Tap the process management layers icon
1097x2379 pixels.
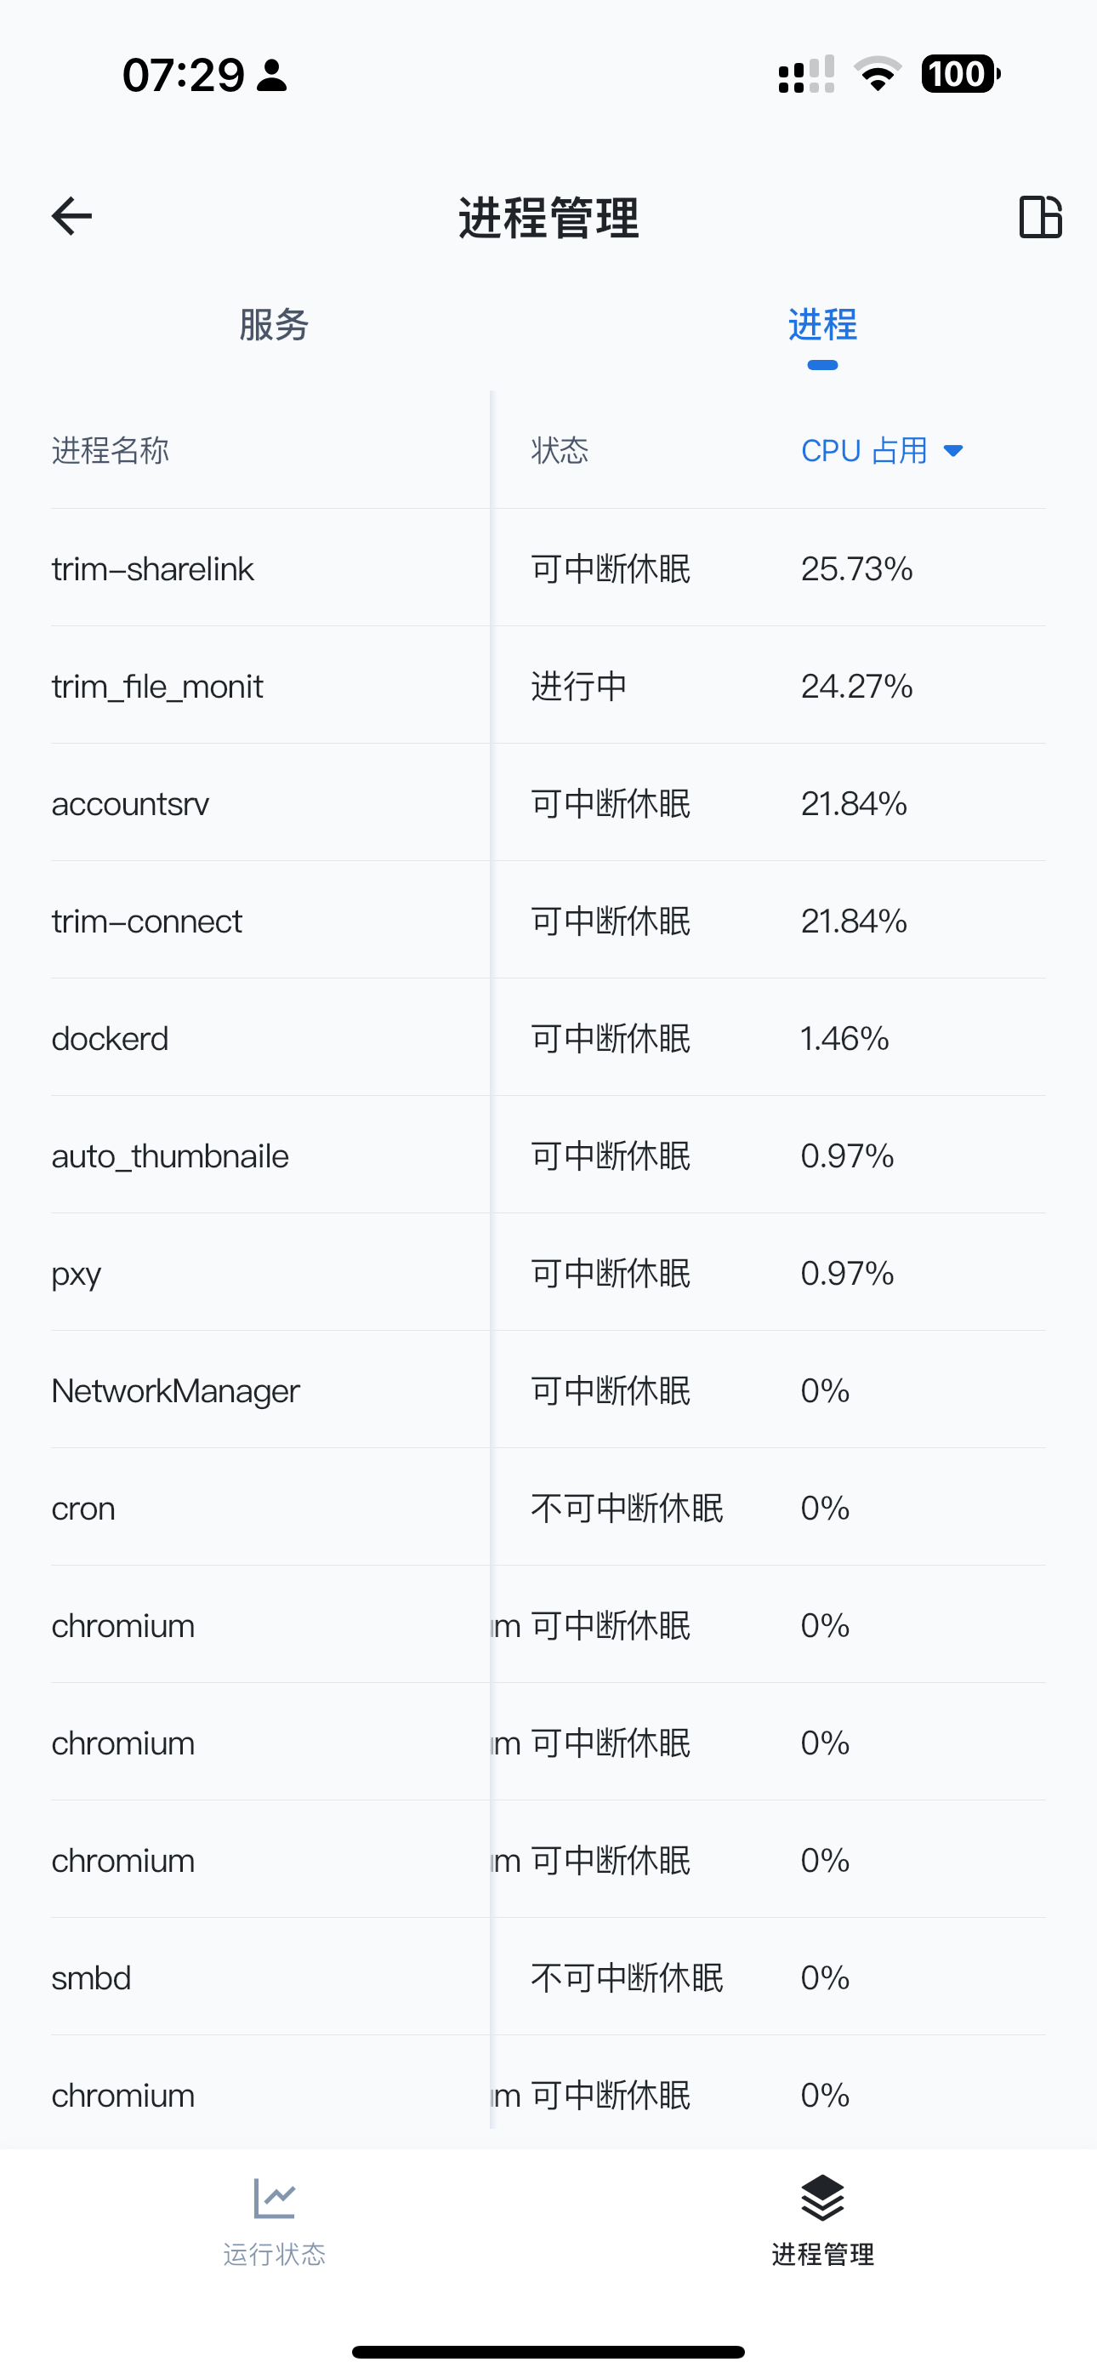pos(823,2198)
